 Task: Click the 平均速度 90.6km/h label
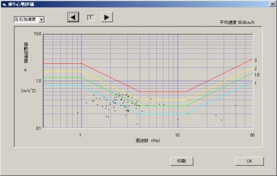pyautogui.click(x=237, y=22)
